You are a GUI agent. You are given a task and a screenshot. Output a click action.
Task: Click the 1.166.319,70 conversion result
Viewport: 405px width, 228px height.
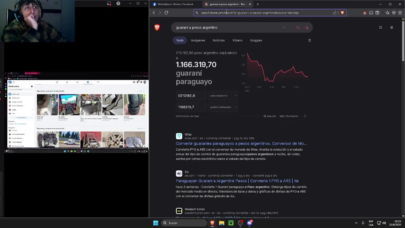click(x=196, y=65)
